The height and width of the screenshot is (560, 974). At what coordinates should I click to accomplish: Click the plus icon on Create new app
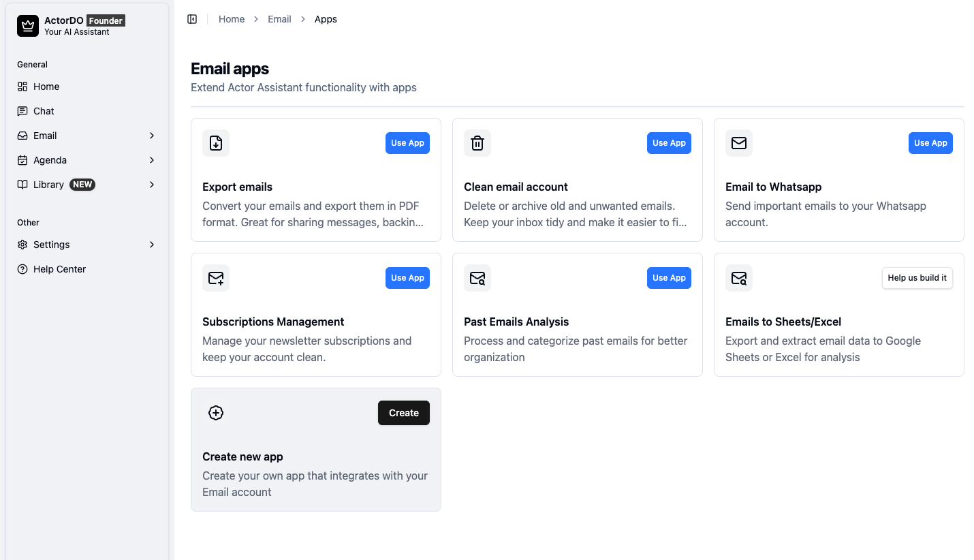click(x=216, y=413)
